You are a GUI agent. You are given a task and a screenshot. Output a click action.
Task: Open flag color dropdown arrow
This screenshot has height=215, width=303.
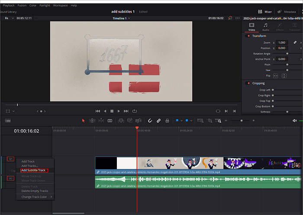(x=182, y=121)
